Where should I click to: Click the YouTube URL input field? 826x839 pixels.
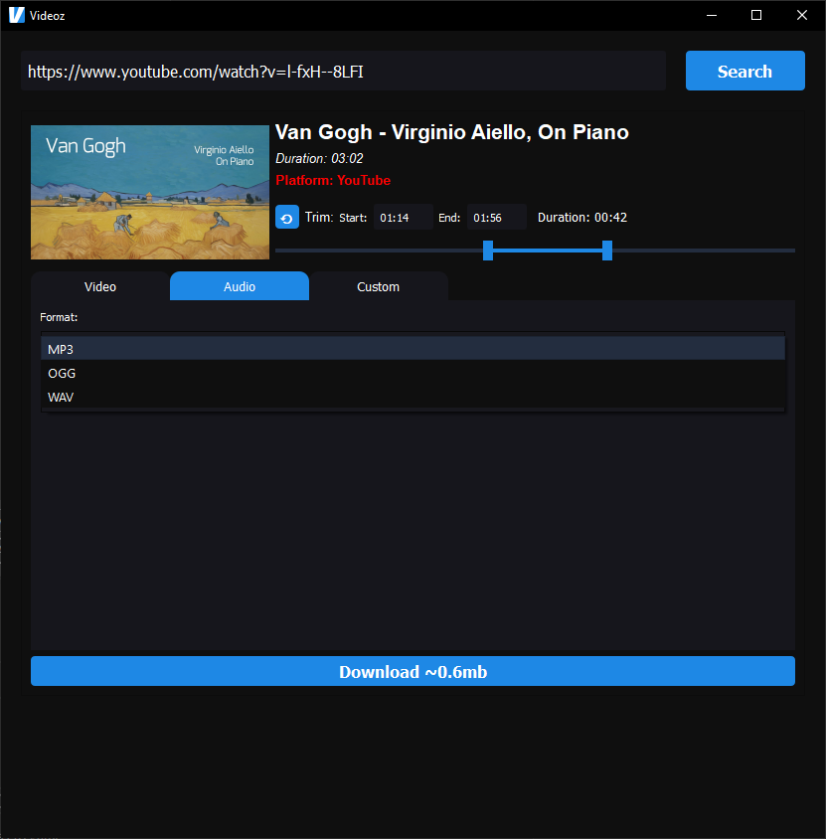tap(343, 72)
